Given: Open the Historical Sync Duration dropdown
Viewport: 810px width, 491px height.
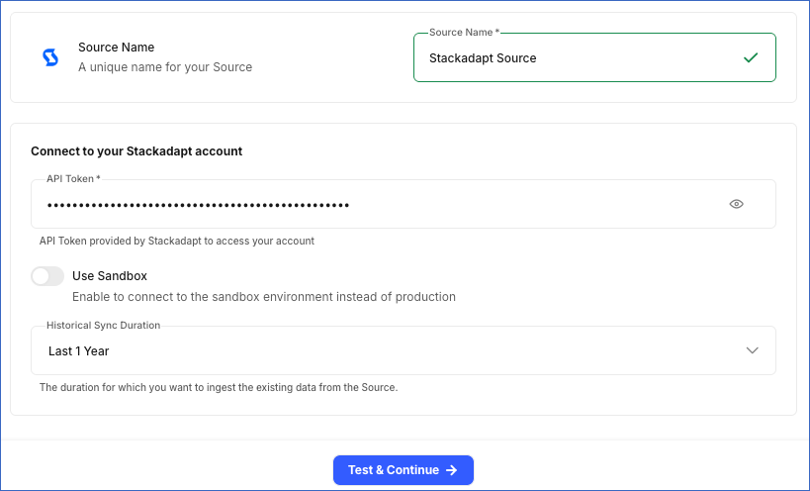Looking at the screenshot, I should coord(404,350).
